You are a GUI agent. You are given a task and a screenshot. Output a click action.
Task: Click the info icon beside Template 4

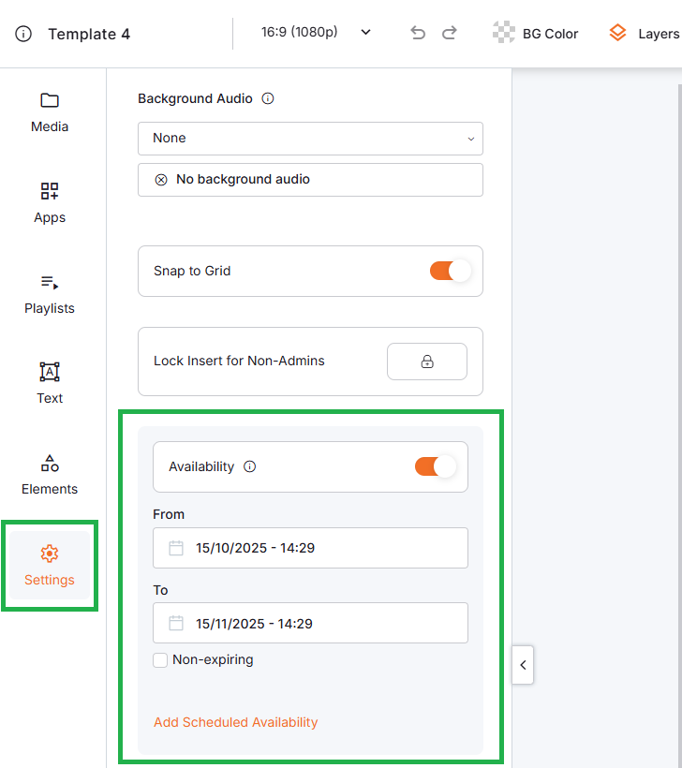coord(23,34)
